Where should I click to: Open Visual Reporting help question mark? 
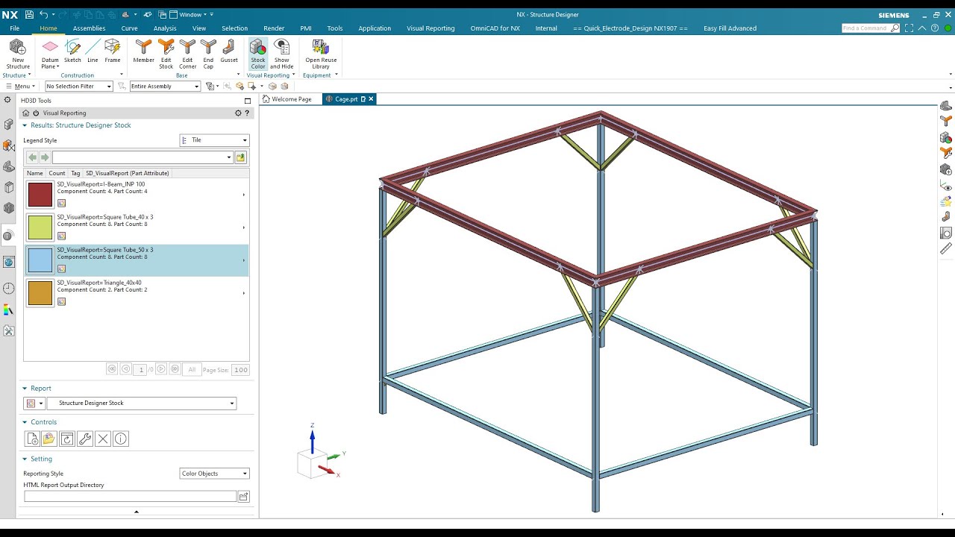247,113
